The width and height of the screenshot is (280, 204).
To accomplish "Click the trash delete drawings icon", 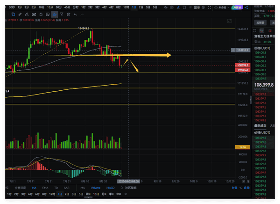I will click(x=69, y=15).
